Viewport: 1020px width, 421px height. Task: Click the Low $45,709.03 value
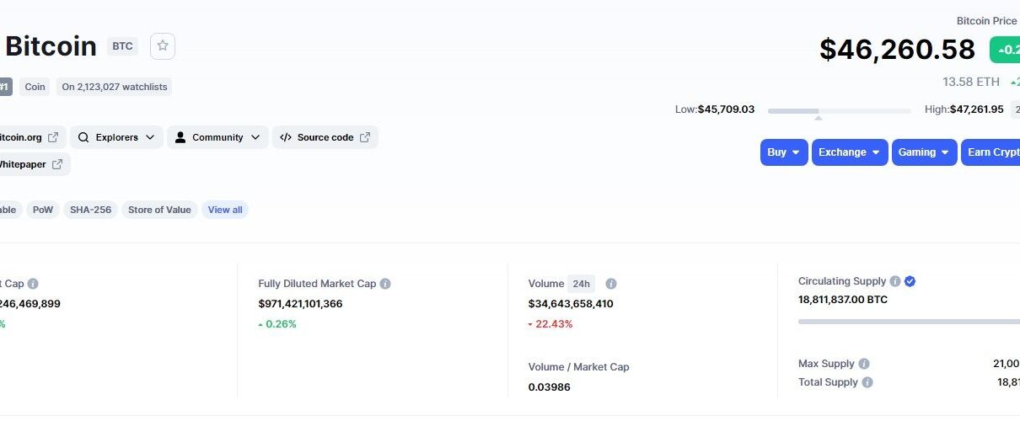726,109
